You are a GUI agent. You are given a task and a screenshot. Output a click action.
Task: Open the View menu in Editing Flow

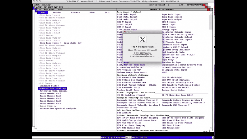92,12
